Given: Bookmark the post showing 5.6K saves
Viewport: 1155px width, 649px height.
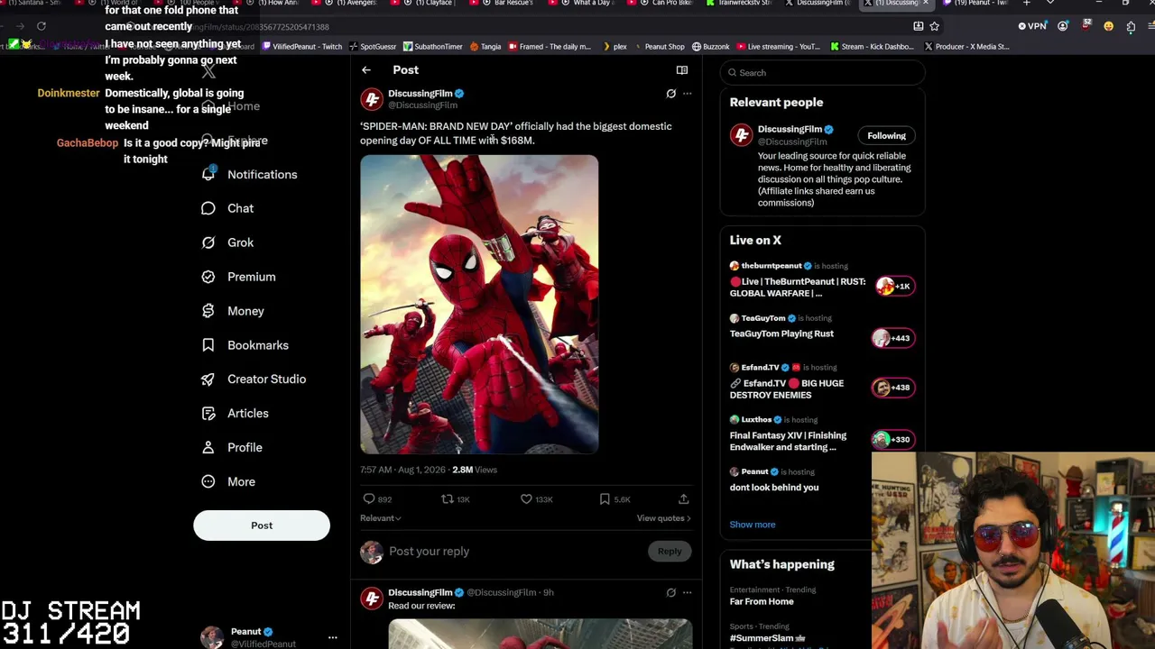Looking at the screenshot, I should click(x=605, y=498).
